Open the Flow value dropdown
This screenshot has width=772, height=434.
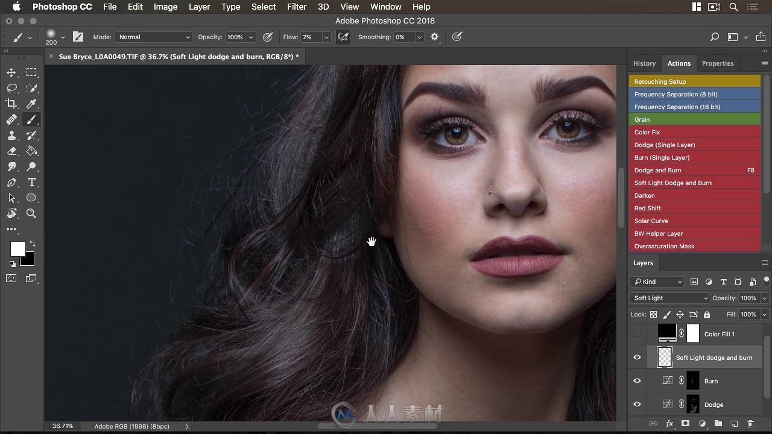pos(326,37)
